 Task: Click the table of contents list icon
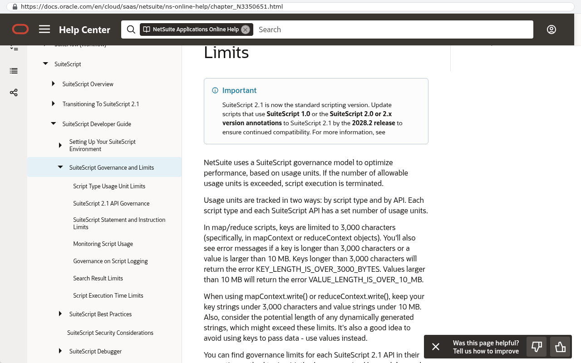(14, 71)
